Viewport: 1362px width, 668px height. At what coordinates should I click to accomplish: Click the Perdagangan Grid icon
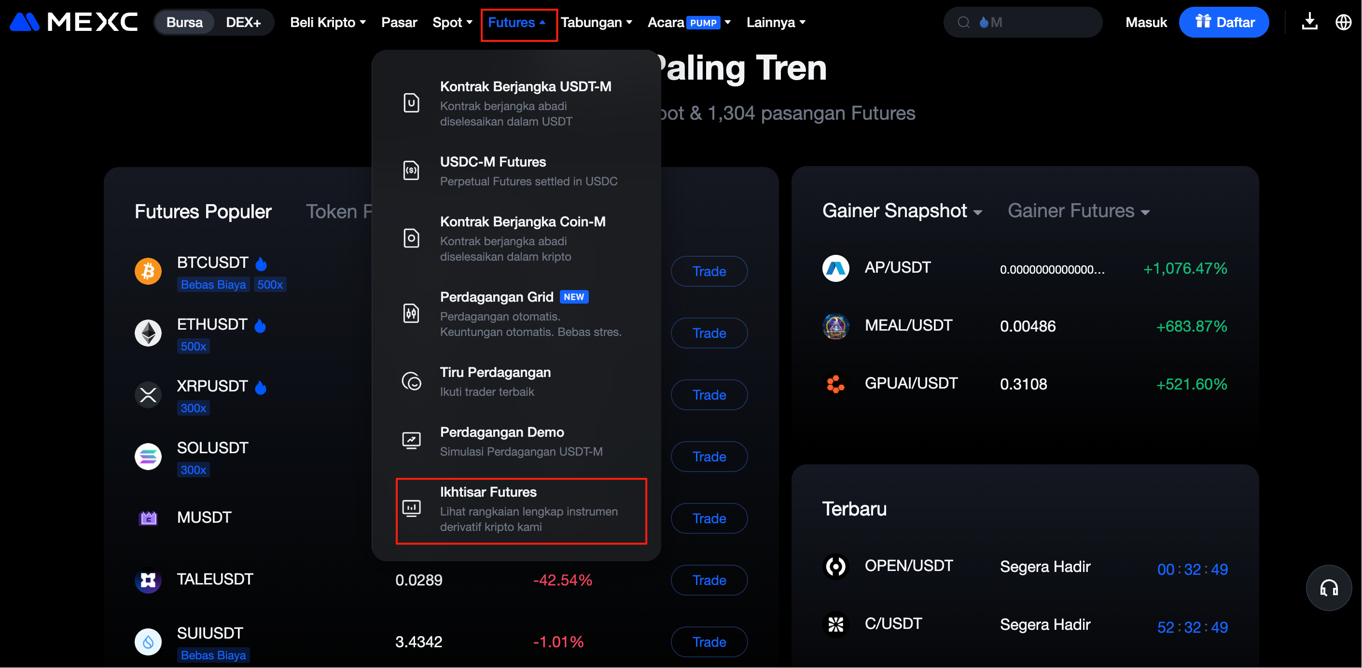point(411,314)
